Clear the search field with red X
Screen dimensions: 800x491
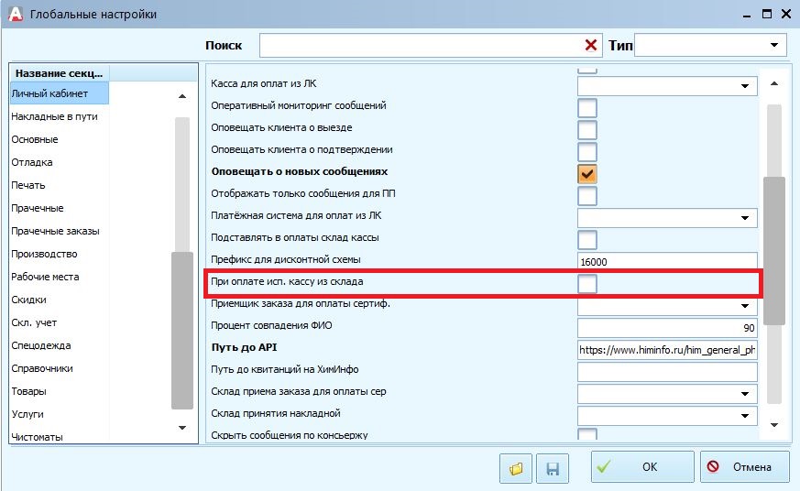coord(591,46)
